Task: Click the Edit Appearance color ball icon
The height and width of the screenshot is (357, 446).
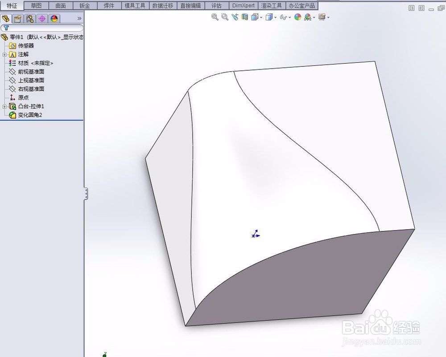Action: [297, 17]
